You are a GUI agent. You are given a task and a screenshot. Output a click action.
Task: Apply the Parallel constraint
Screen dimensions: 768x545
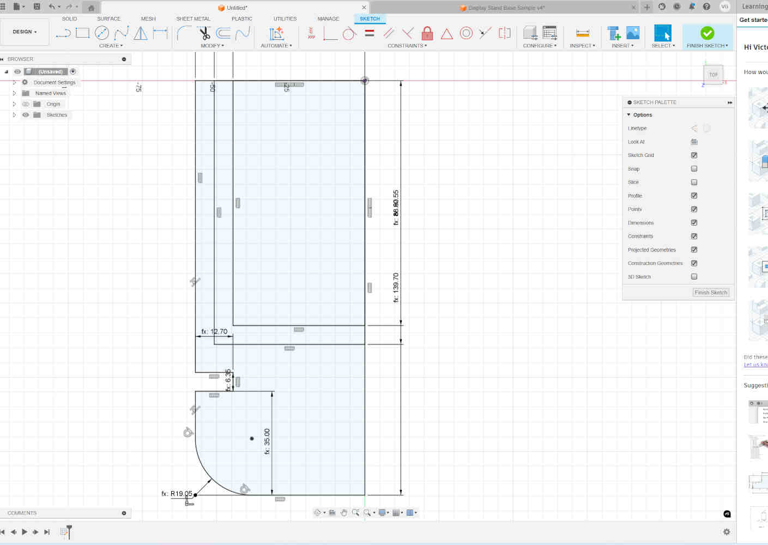389,33
